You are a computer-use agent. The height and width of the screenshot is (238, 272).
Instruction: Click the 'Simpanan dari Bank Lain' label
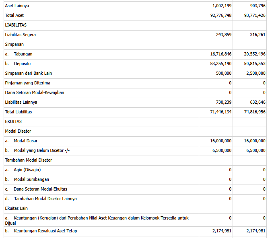[28, 73]
